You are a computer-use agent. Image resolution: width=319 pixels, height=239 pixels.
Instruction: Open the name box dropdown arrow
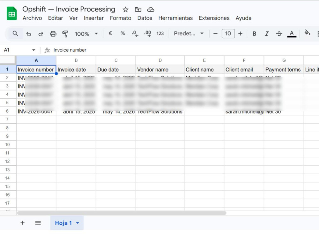pos(33,50)
